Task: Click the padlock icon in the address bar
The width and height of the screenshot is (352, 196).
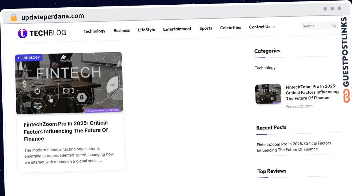Action: pyautogui.click(x=13, y=18)
